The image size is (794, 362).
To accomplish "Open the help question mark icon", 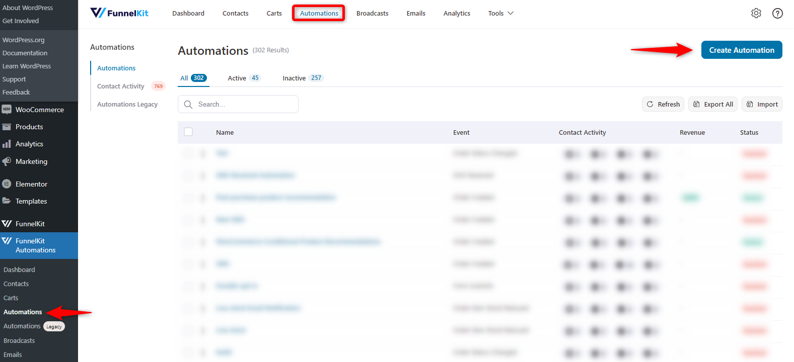I will (x=777, y=13).
